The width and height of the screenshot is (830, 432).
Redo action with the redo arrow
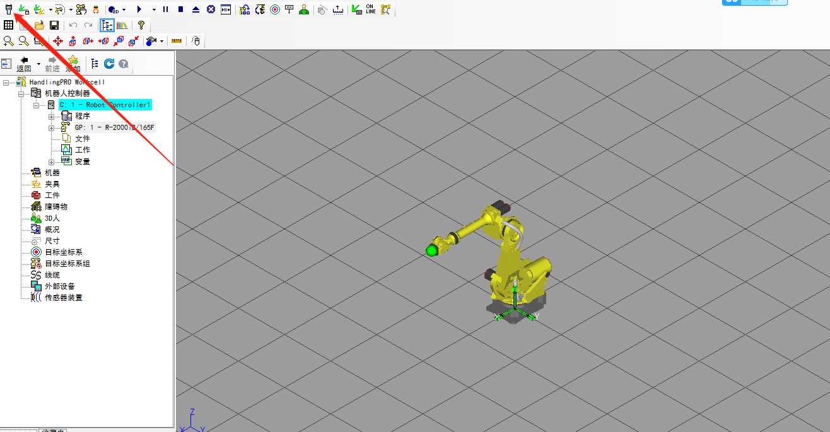pyautogui.click(x=88, y=25)
